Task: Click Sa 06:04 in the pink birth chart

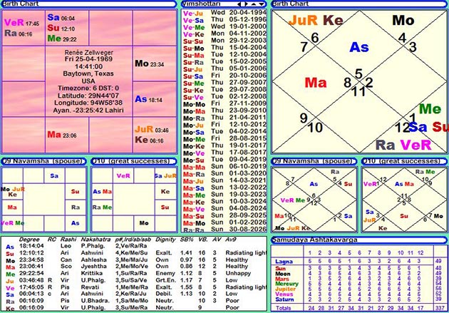Action: coord(61,18)
